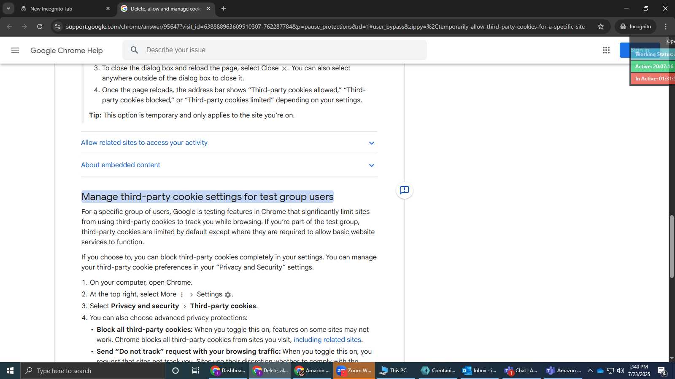675x379 pixels.
Task: Open the tab search dropdown
Action: pyautogui.click(x=8, y=8)
